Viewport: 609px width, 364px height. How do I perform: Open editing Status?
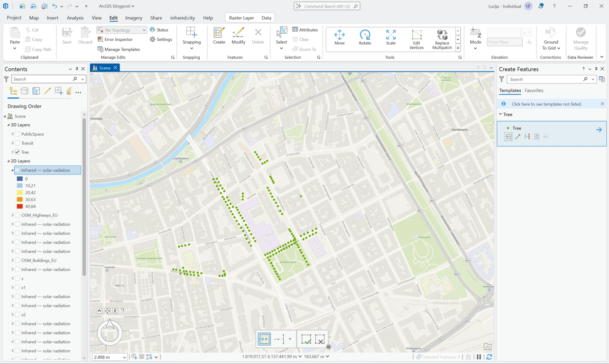click(x=159, y=30)
